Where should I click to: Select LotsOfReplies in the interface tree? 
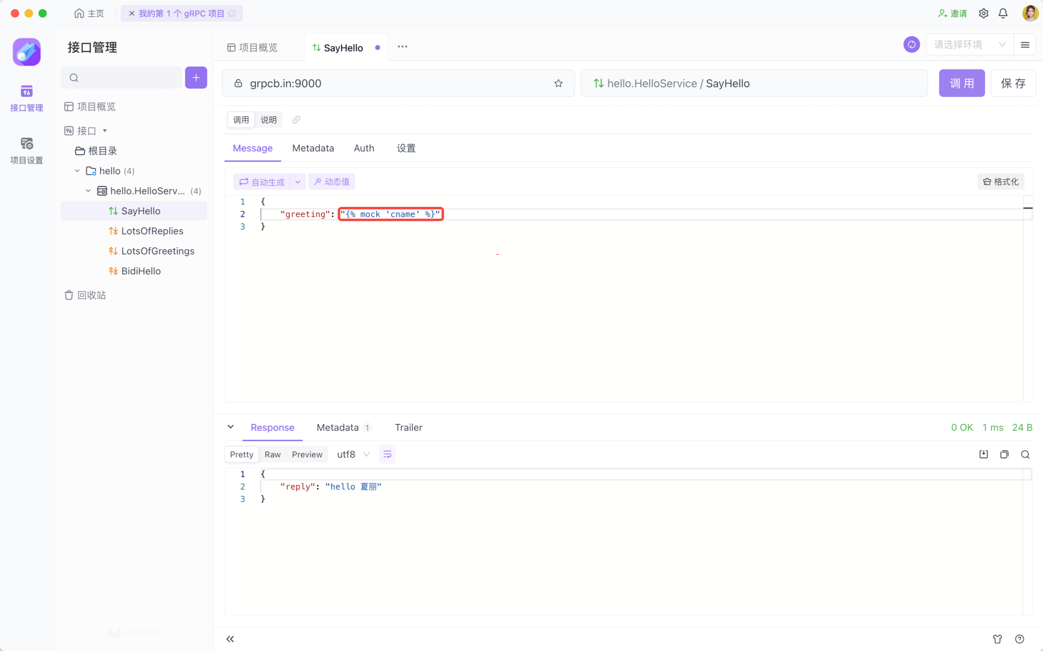[152, 231]
